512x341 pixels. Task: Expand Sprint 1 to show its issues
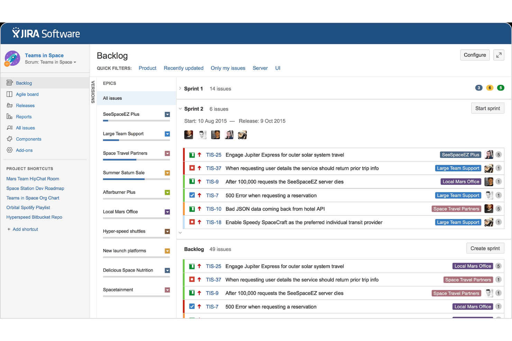pyautogui.click(x=180, y=88)
